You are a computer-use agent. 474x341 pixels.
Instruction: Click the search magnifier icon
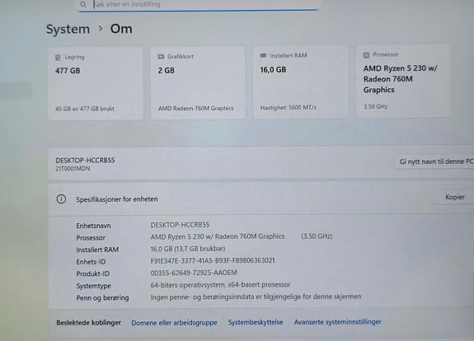[83, 5]
